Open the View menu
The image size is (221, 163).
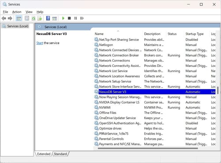tap(29, 12)
